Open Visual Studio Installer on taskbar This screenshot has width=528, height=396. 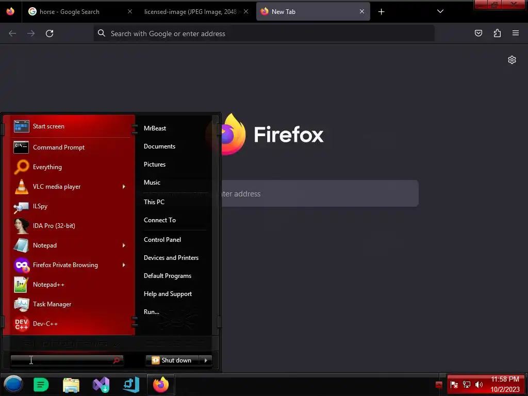(101, 385)
